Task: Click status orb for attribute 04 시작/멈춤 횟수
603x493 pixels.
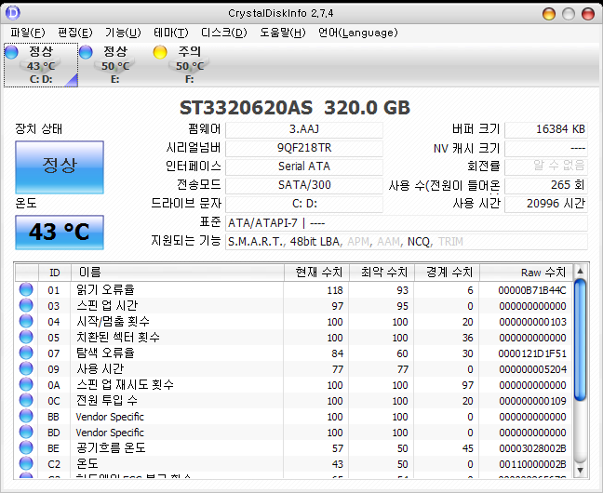Action: 26,321
